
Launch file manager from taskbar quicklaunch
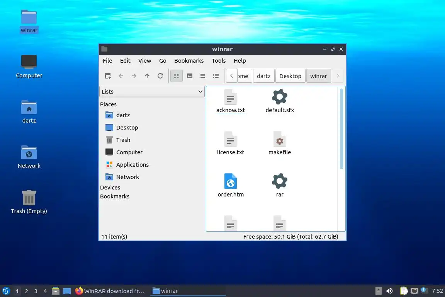(x=56, y=291)
